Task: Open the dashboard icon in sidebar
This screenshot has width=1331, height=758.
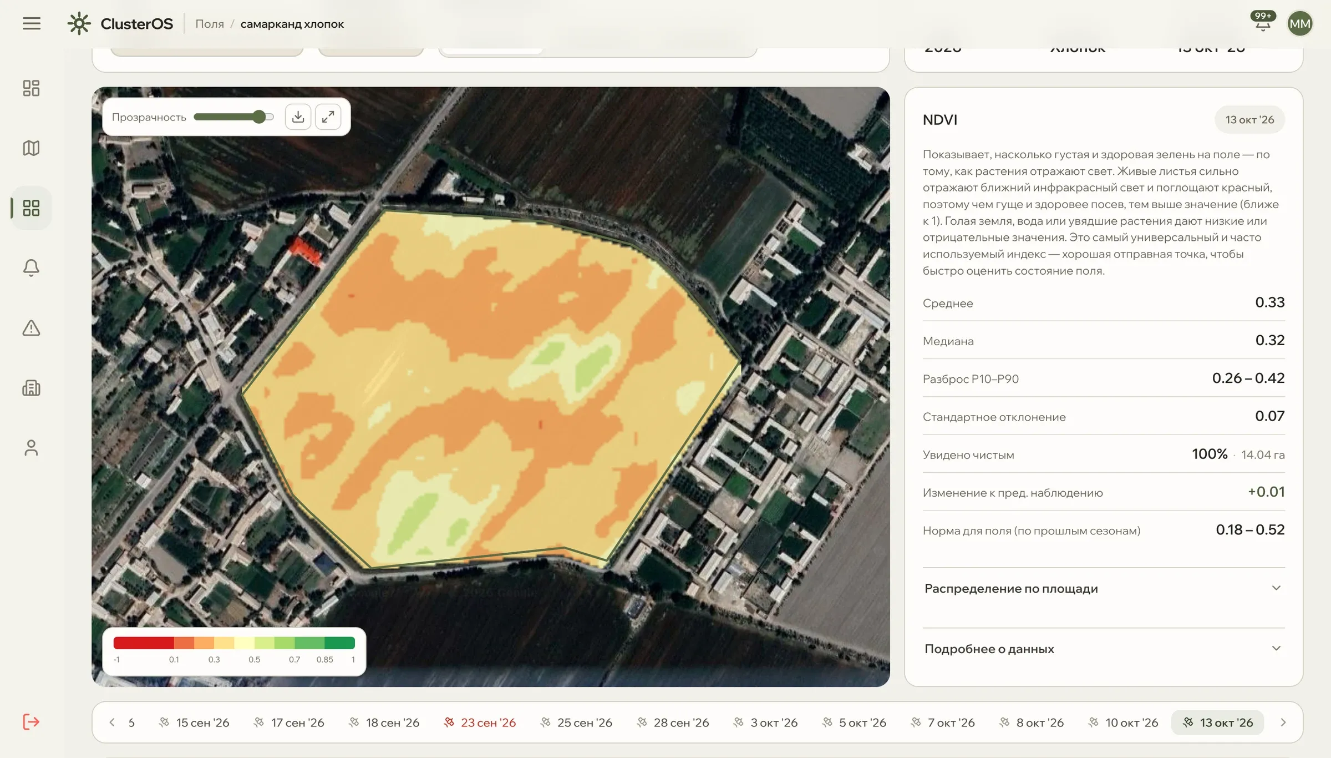Action: 31,88
